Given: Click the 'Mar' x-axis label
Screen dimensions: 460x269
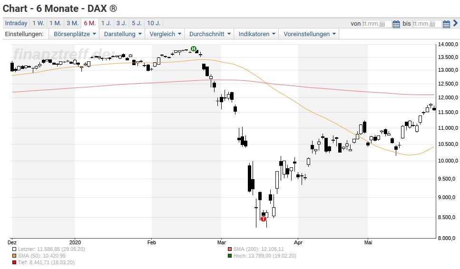Looking at the screenshot, I should (x=222, y=243).
